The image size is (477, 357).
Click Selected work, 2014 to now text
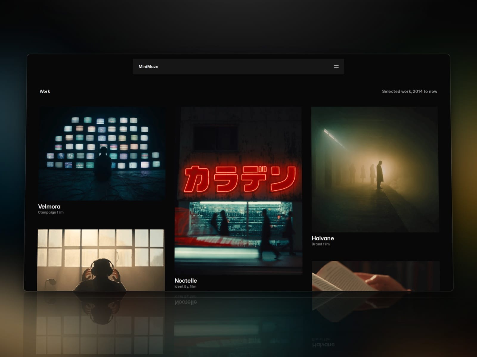pos(410,91)
